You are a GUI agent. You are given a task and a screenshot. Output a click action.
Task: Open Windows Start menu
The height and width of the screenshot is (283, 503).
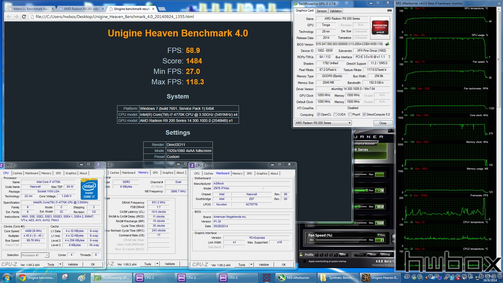[x=7, y=278]
